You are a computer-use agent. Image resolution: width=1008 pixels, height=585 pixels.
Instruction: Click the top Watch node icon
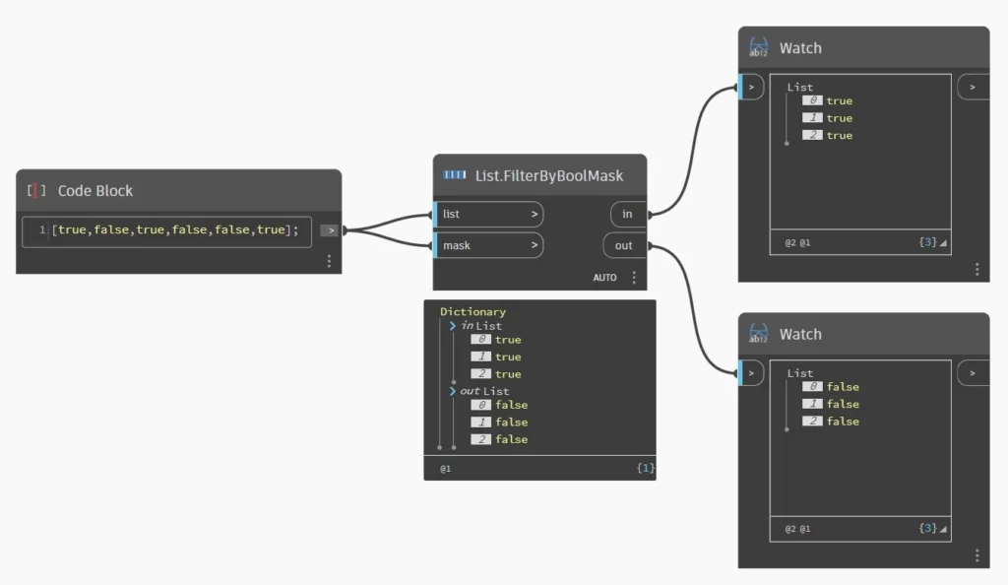pos(759,47)
